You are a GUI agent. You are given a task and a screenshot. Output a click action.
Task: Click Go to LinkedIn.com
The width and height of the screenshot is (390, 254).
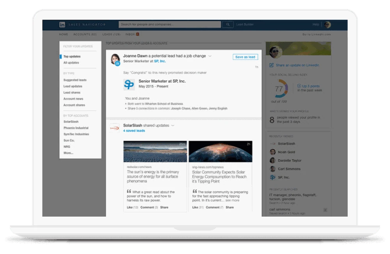pos(317,34)
